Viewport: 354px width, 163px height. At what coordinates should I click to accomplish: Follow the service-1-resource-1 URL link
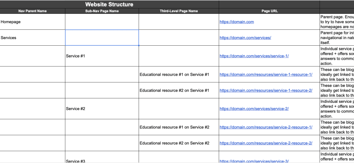tap(266, 74)
